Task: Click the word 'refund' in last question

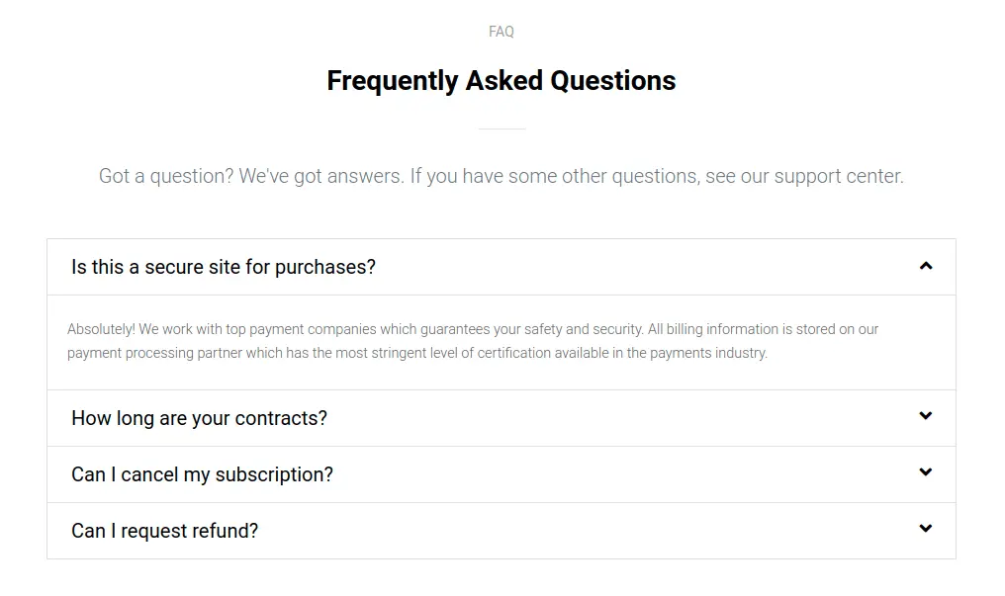Action: (x=226, y=531)
